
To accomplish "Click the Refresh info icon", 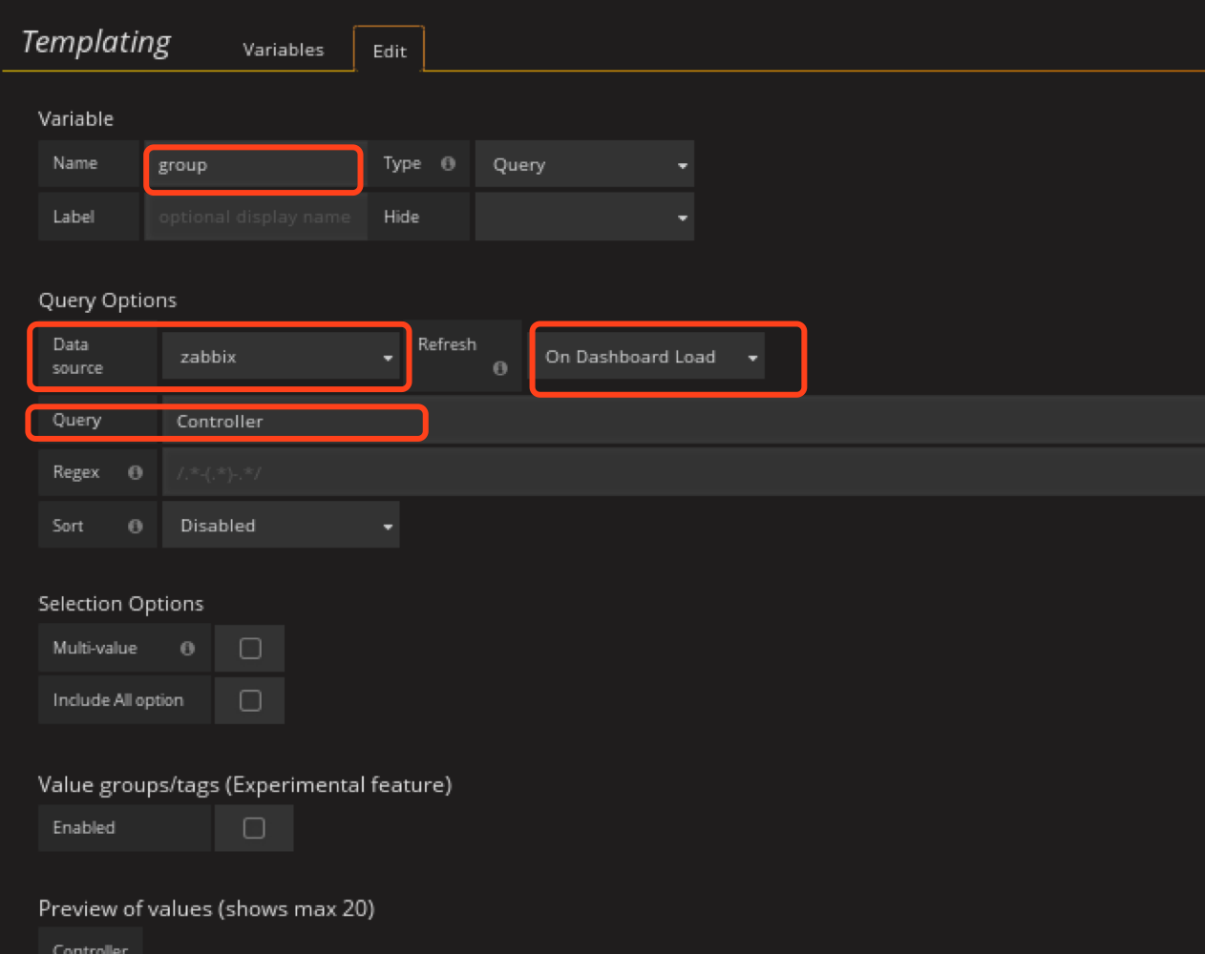I will (x=499, y=368).
